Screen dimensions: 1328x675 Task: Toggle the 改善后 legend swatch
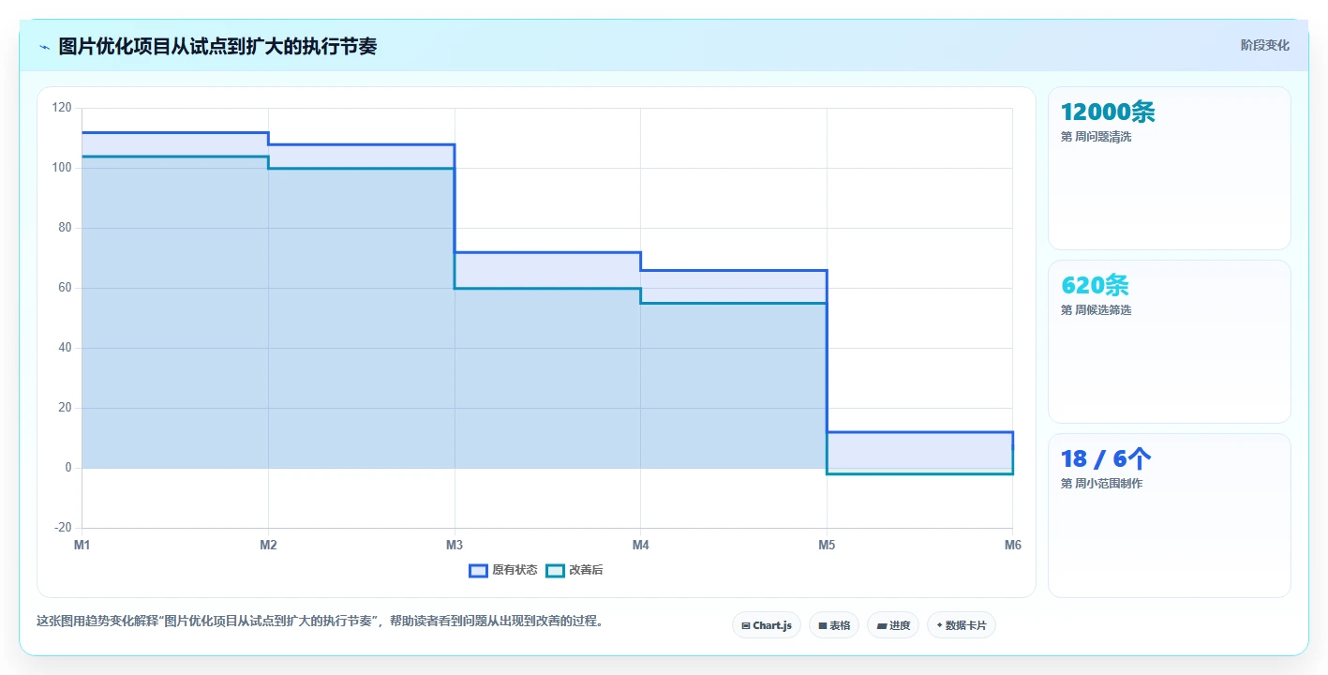click(x=555, y=570)
